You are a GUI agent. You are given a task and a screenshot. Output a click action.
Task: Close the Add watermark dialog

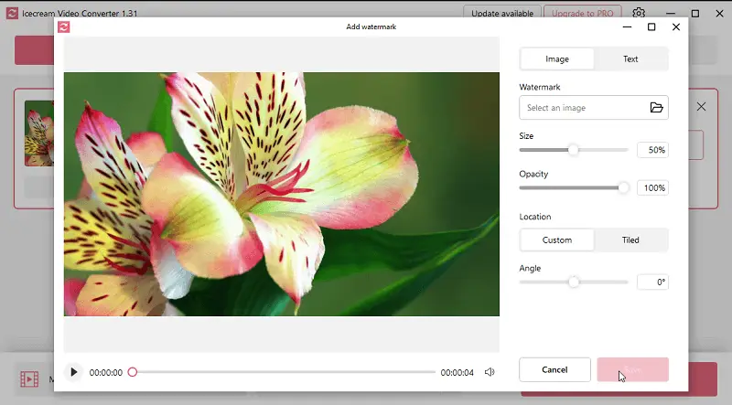[676, 27]
